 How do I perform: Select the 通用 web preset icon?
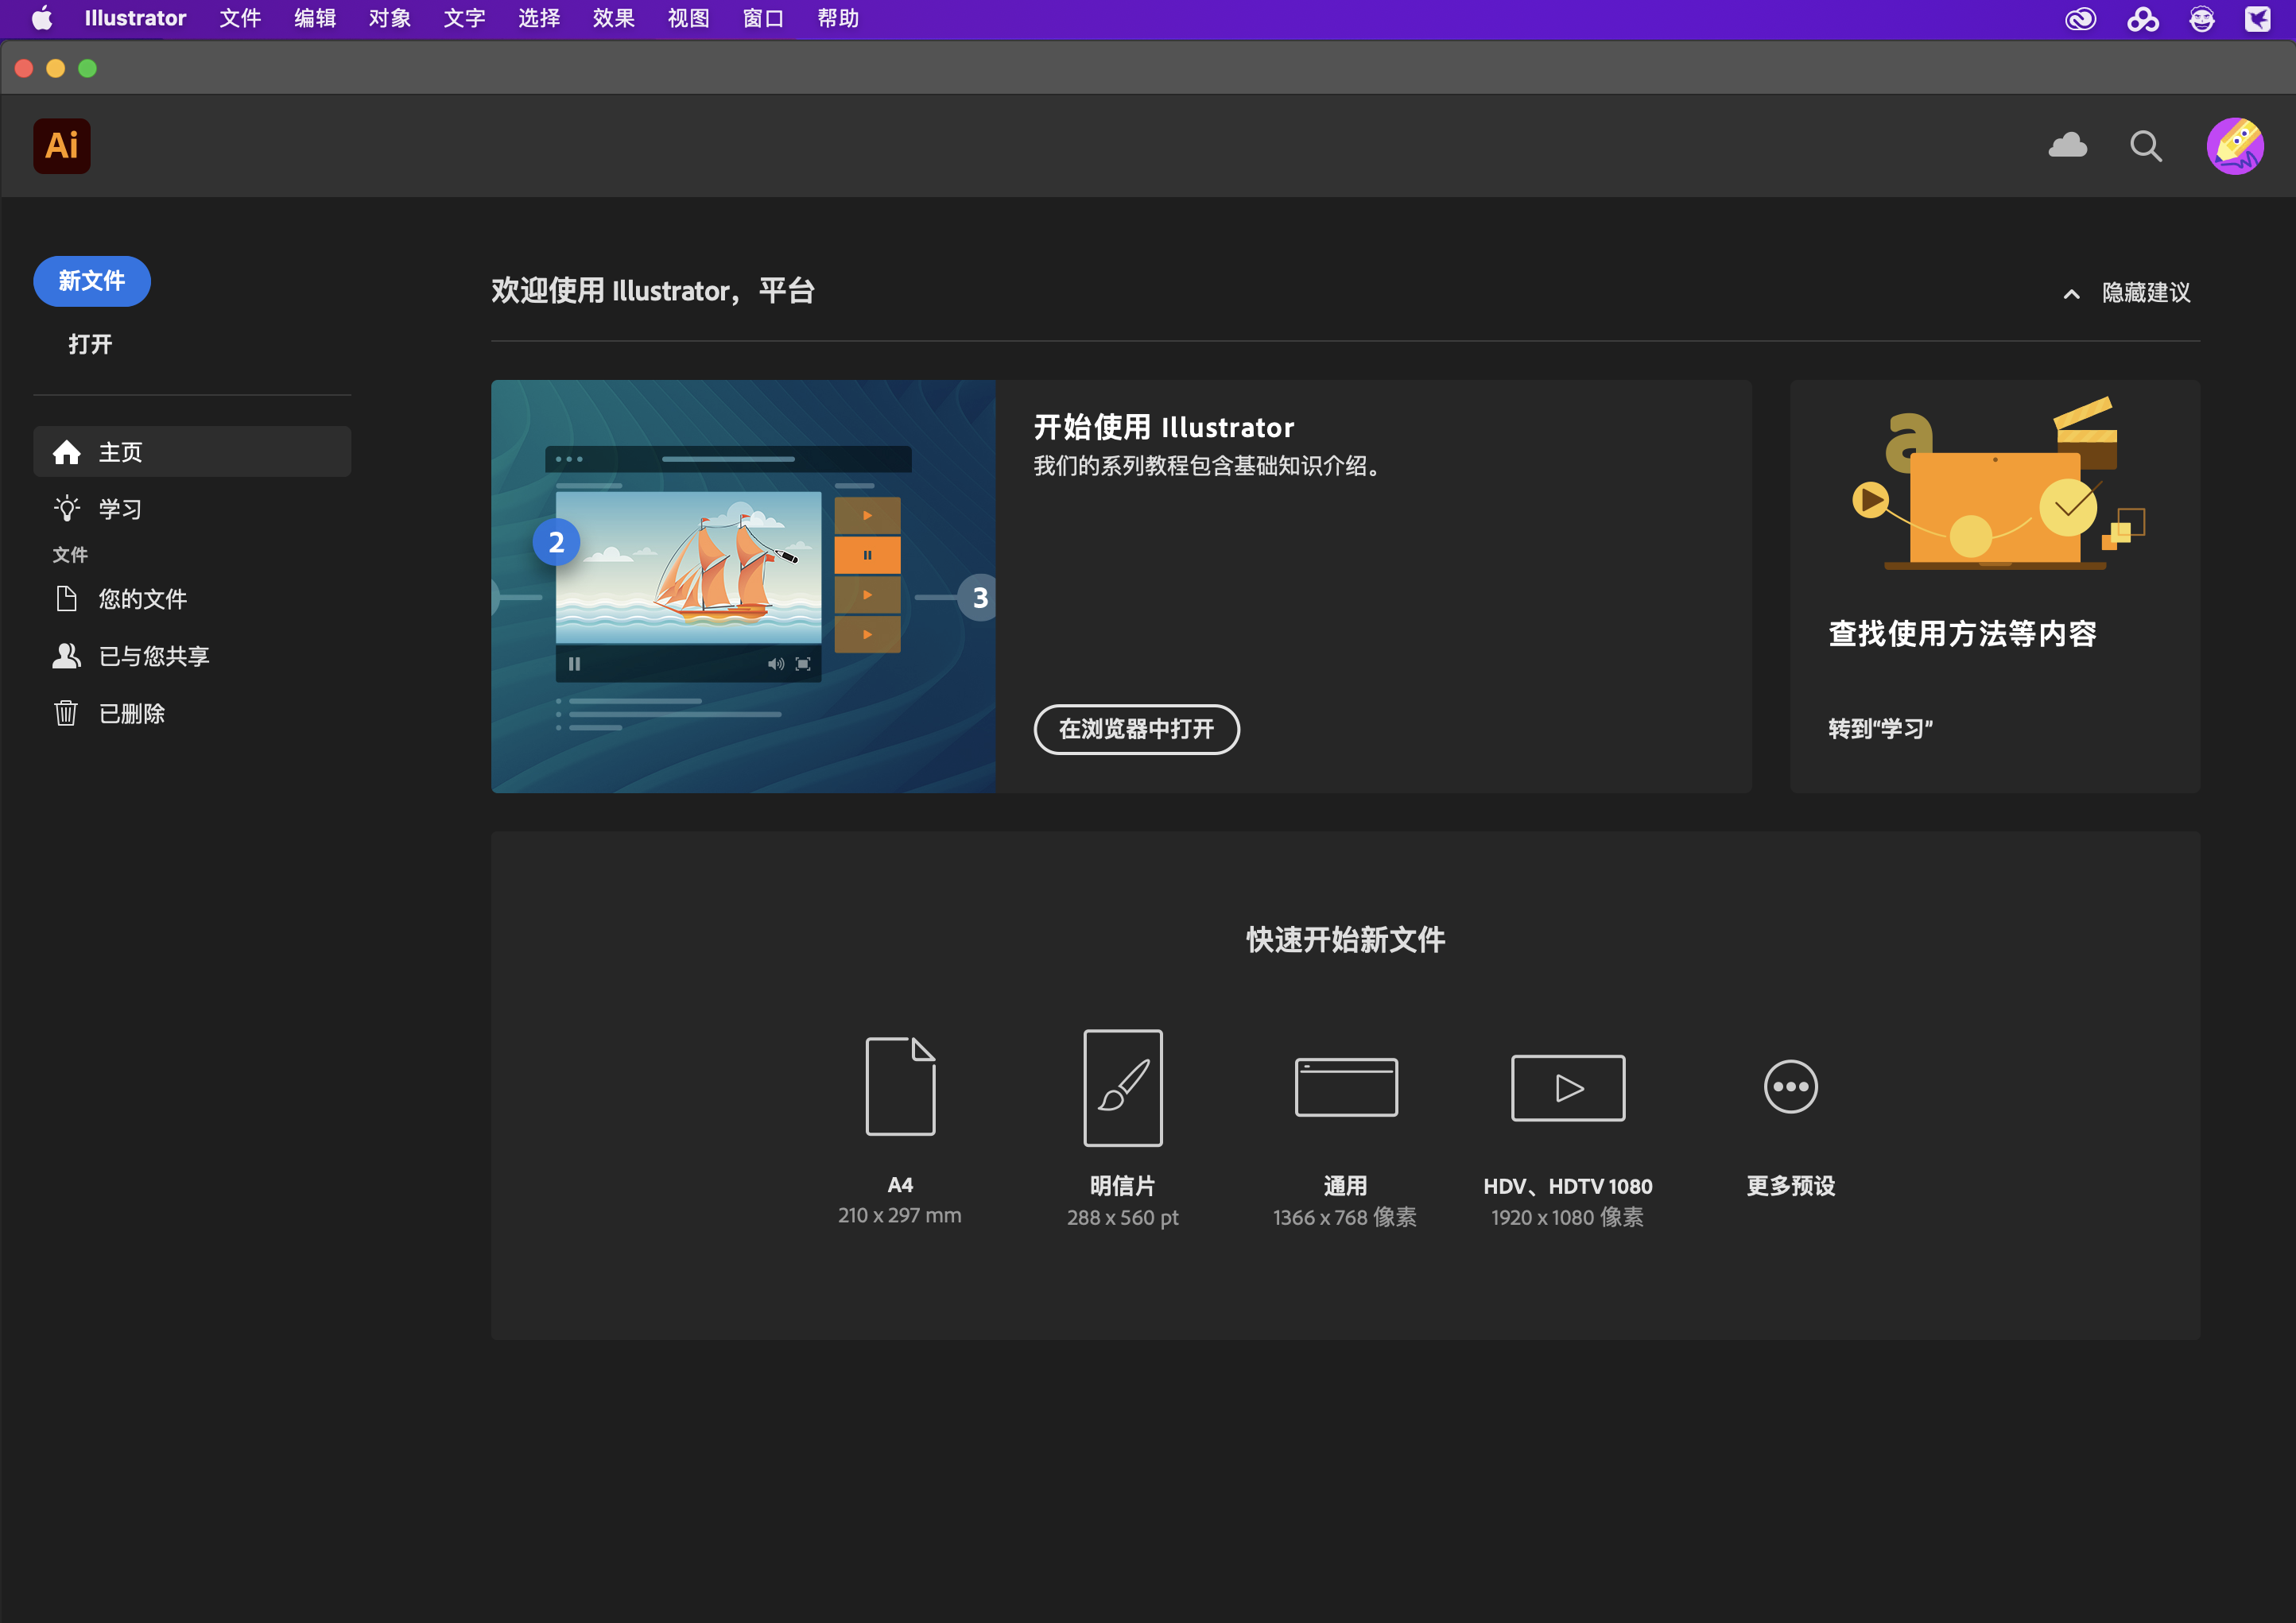(x=1345, y=1087)
